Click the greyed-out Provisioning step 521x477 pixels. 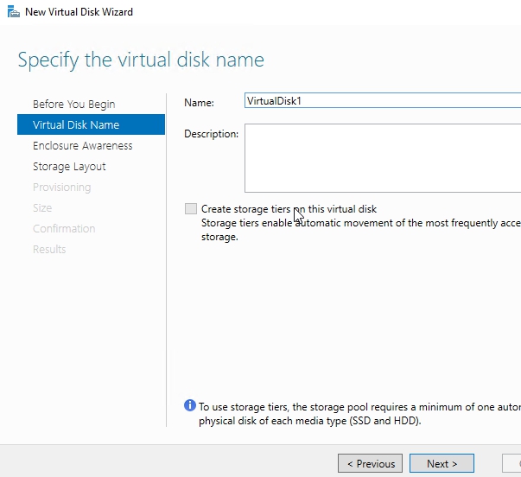(x=61, y=188)
